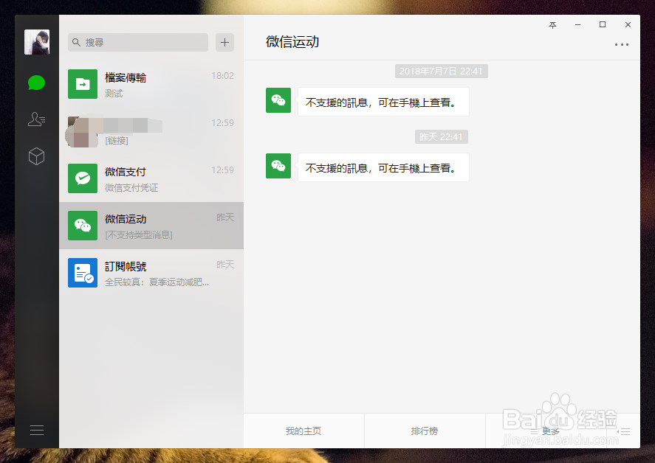Open the Chats panel in the sidebar
655x463 pixels.
(36, 83)
